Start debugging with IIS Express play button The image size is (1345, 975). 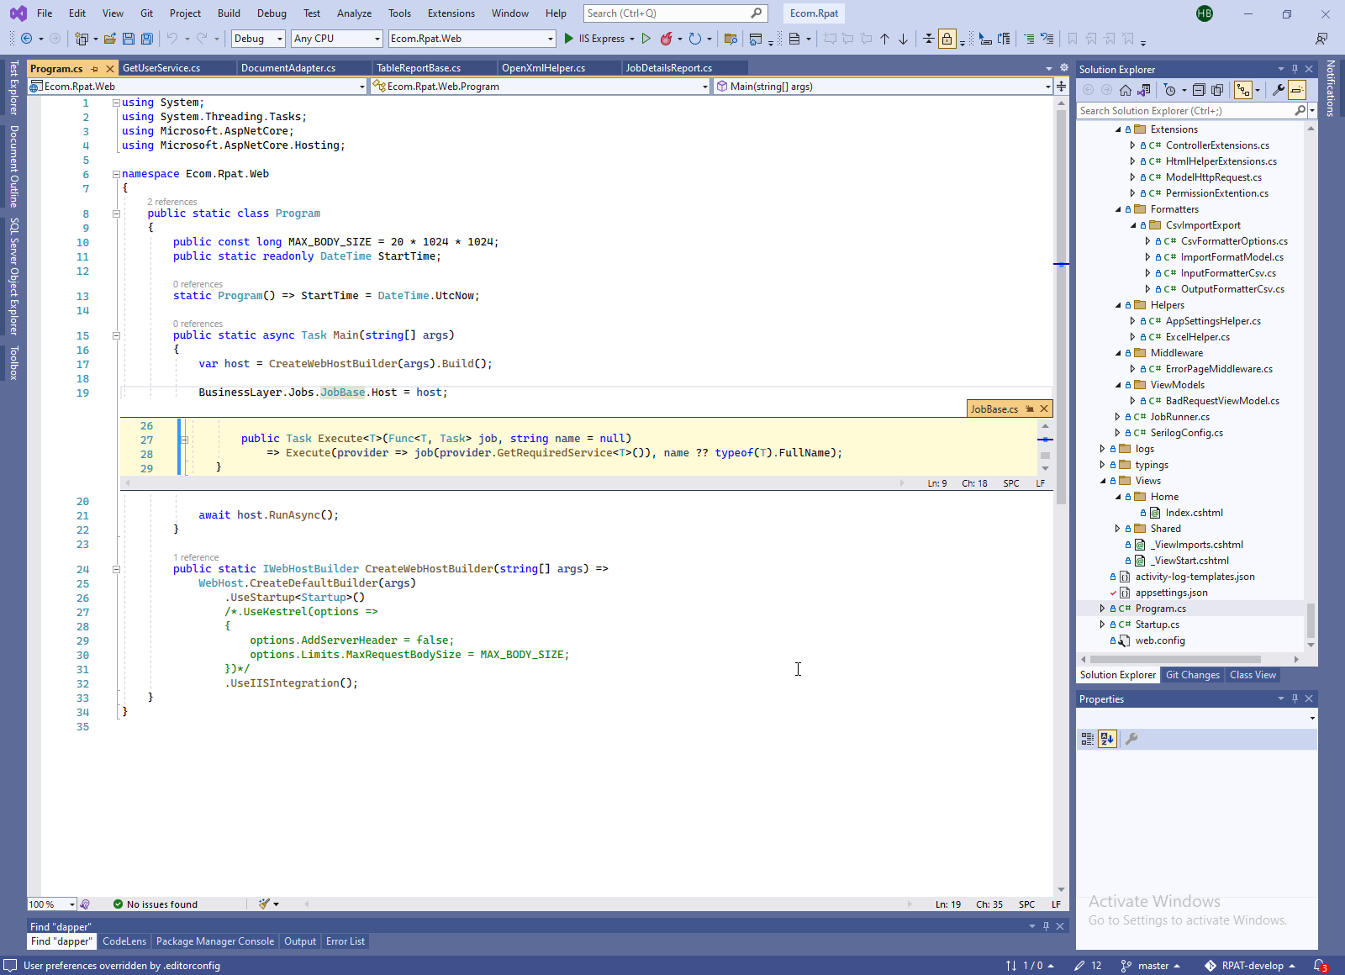(x=569, y=39)
